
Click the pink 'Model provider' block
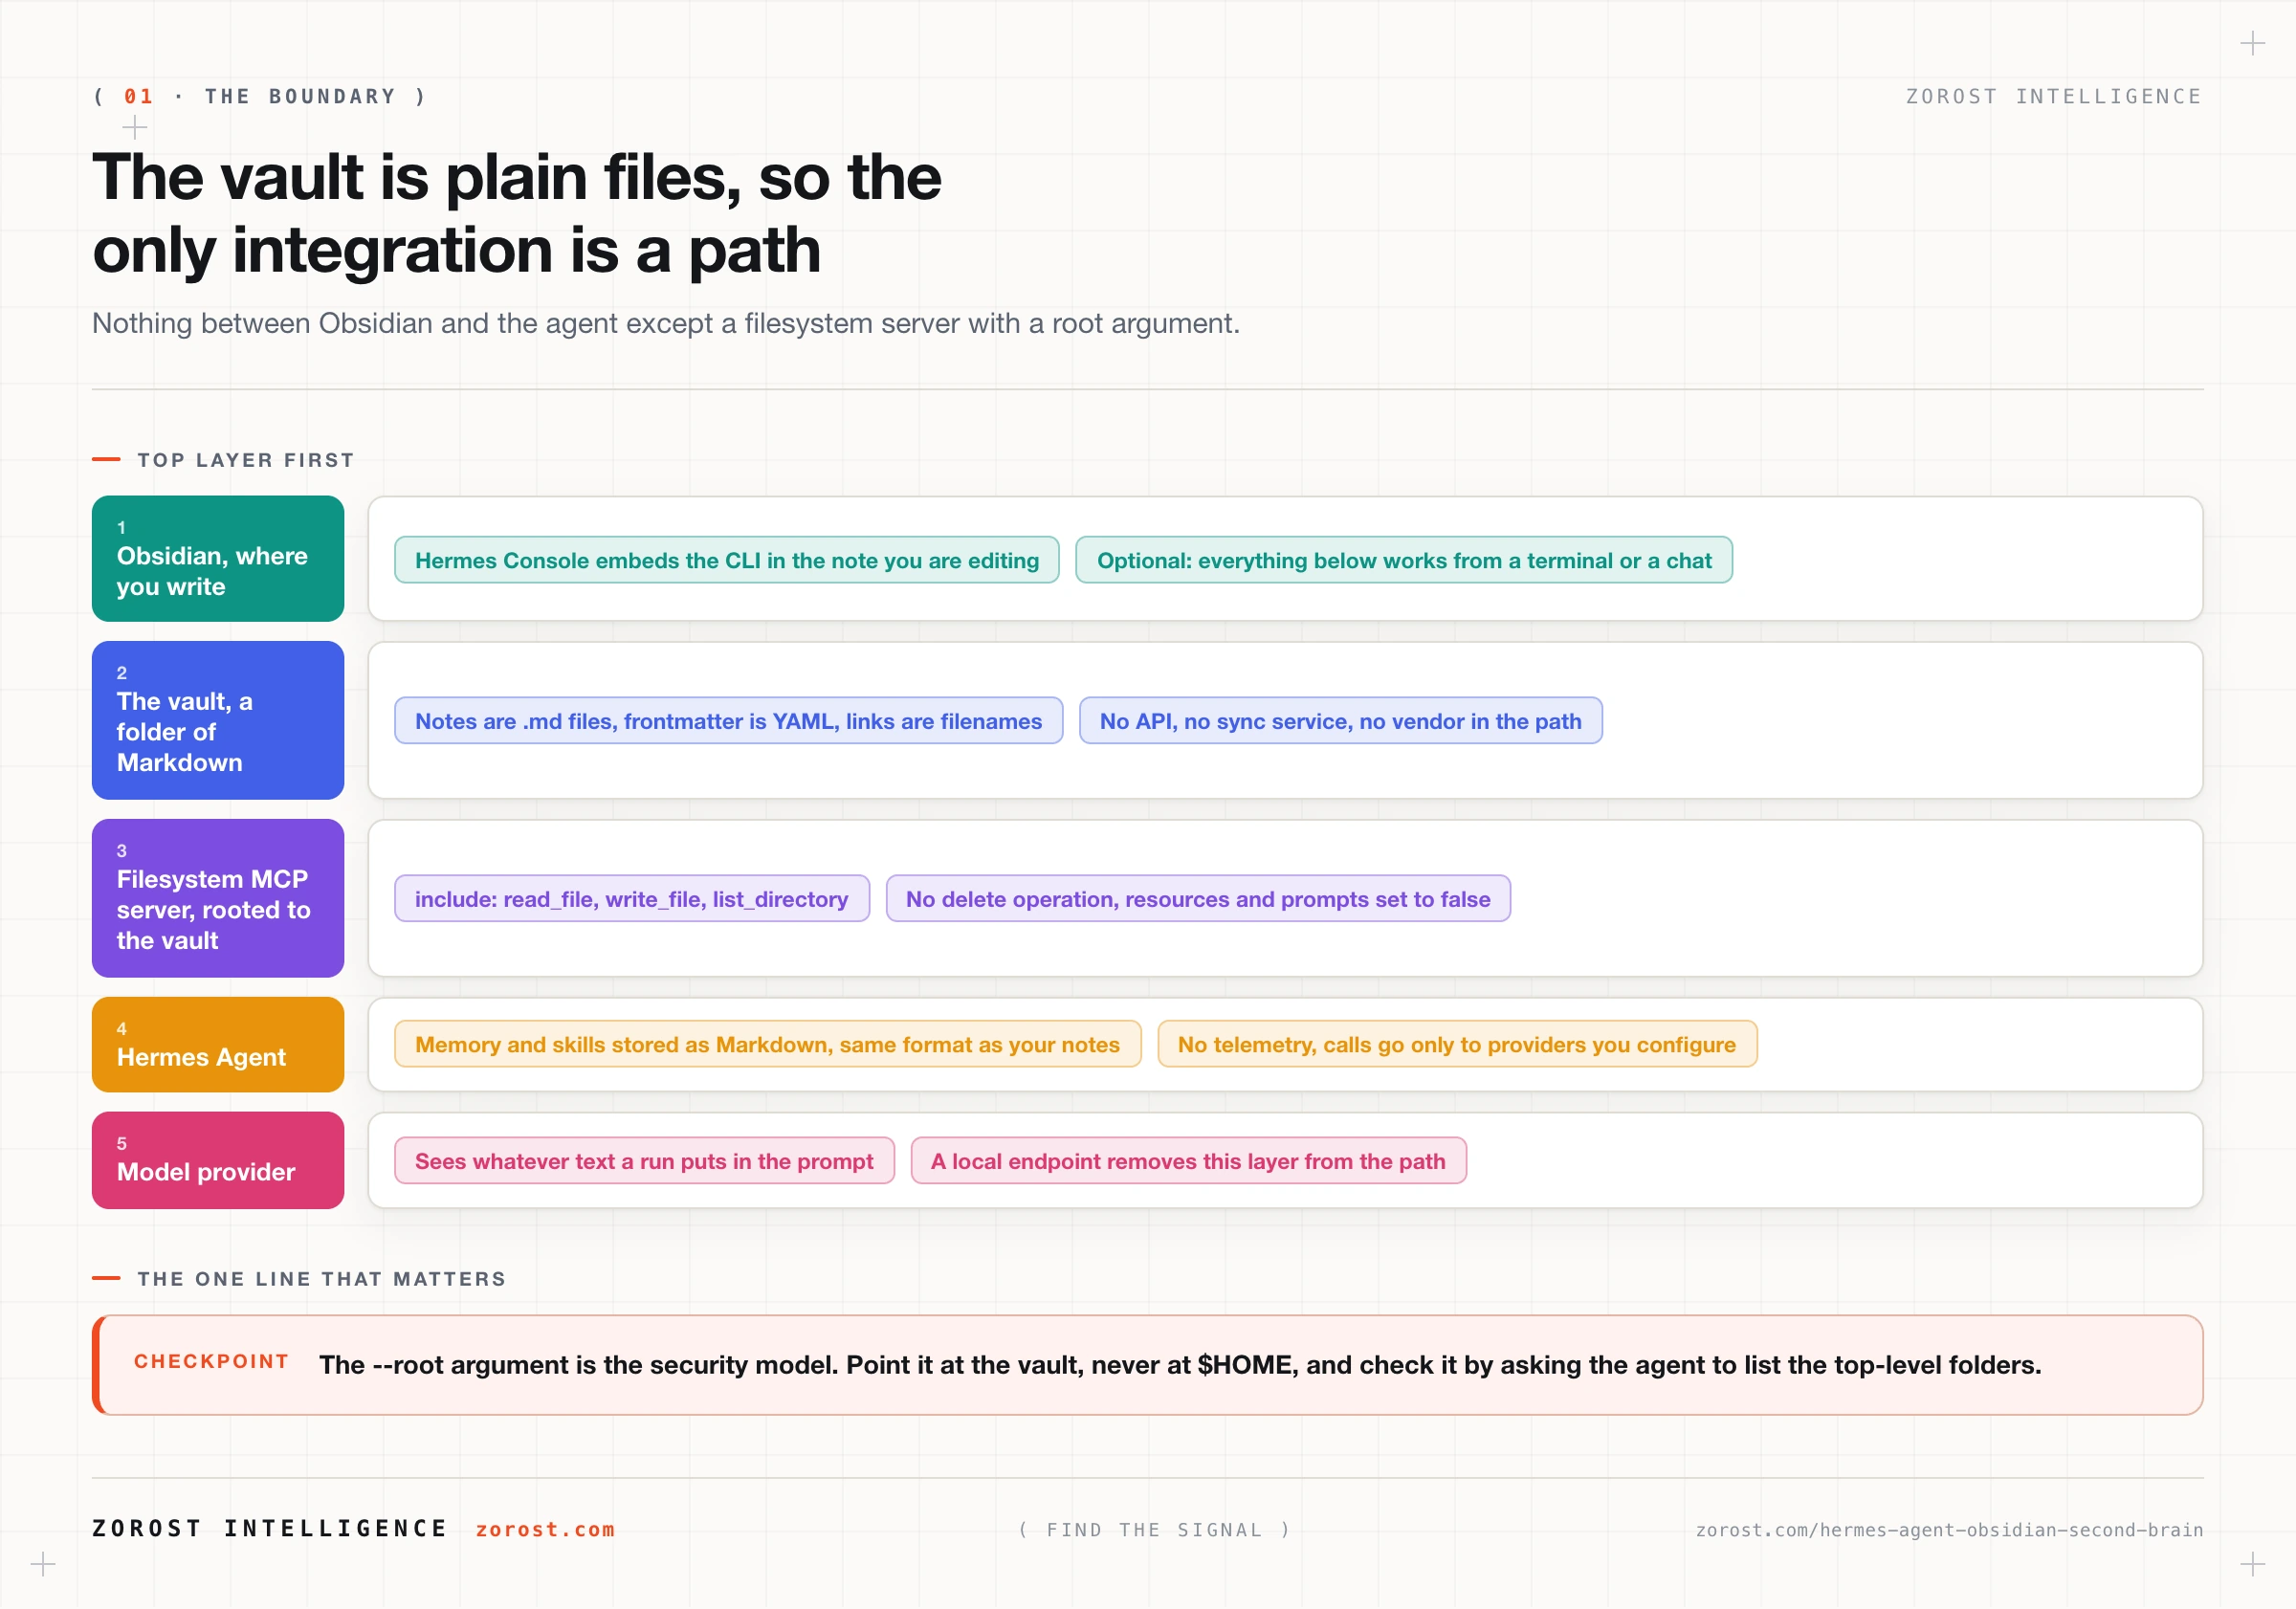(x=218, y=1160)
